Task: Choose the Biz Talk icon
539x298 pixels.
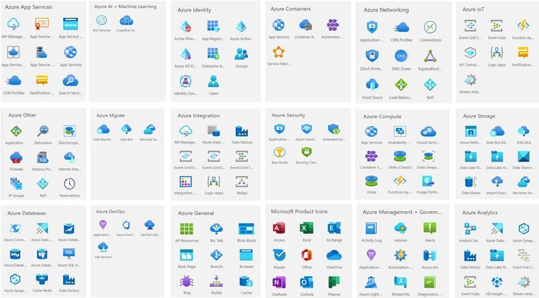Action: tap(216, 229)
